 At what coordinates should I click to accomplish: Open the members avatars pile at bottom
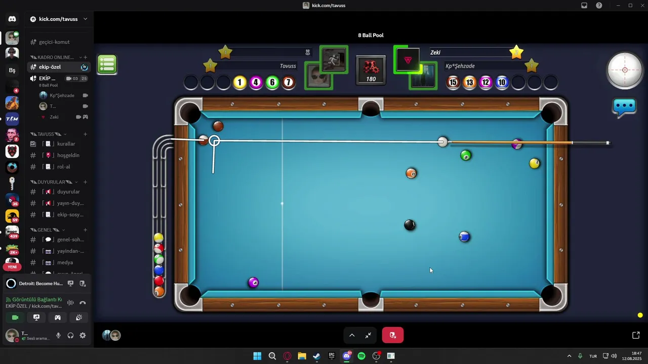[x=111, y=335]
